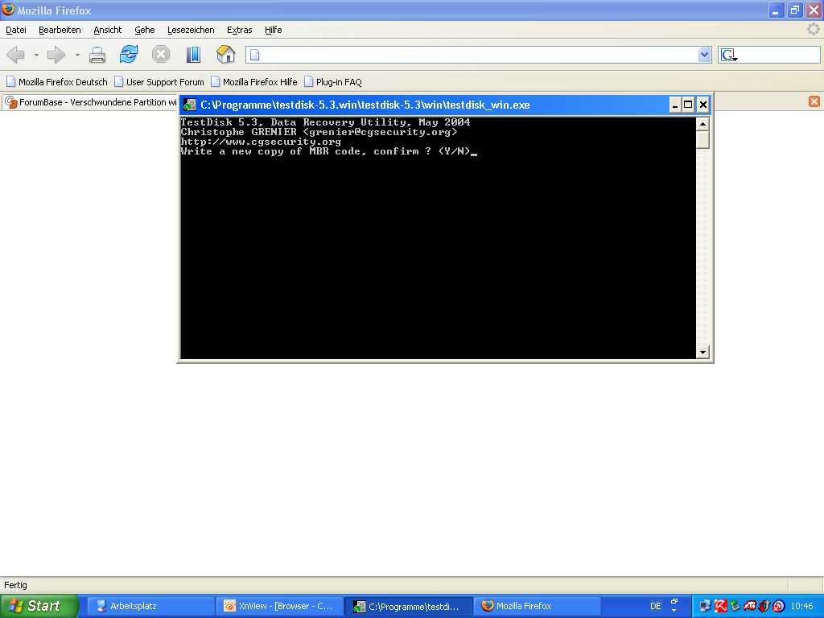
Task: Click the Firefox Forward arrow button
Action: point(56,55)
